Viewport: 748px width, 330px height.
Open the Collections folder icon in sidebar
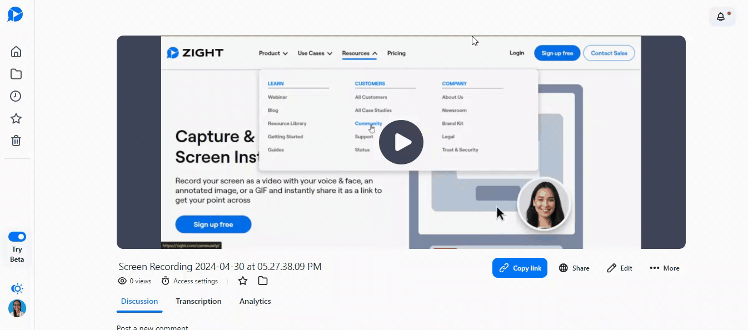16,74
